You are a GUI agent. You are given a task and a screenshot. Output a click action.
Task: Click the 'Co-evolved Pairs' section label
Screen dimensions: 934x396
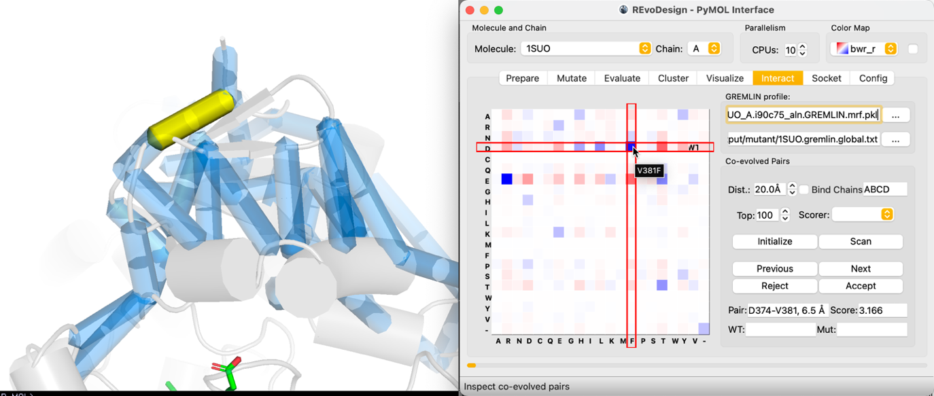759,161
